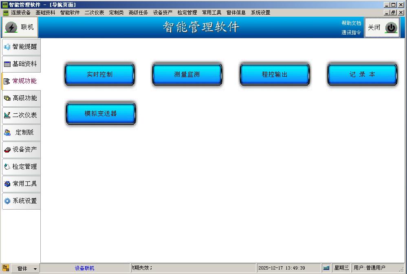Open the 窗体信息 menu
The image size is (407, 274).
pyautogui.click(x=236, y=13)
